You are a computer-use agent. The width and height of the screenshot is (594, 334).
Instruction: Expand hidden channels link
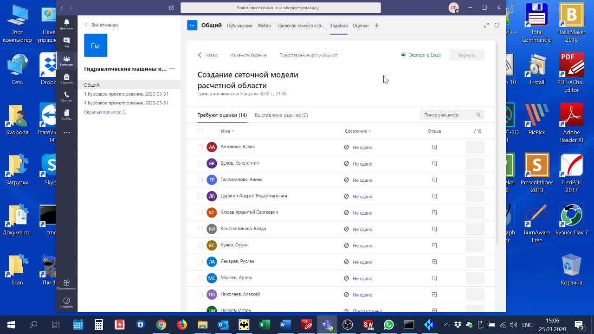tap(105, 112)
